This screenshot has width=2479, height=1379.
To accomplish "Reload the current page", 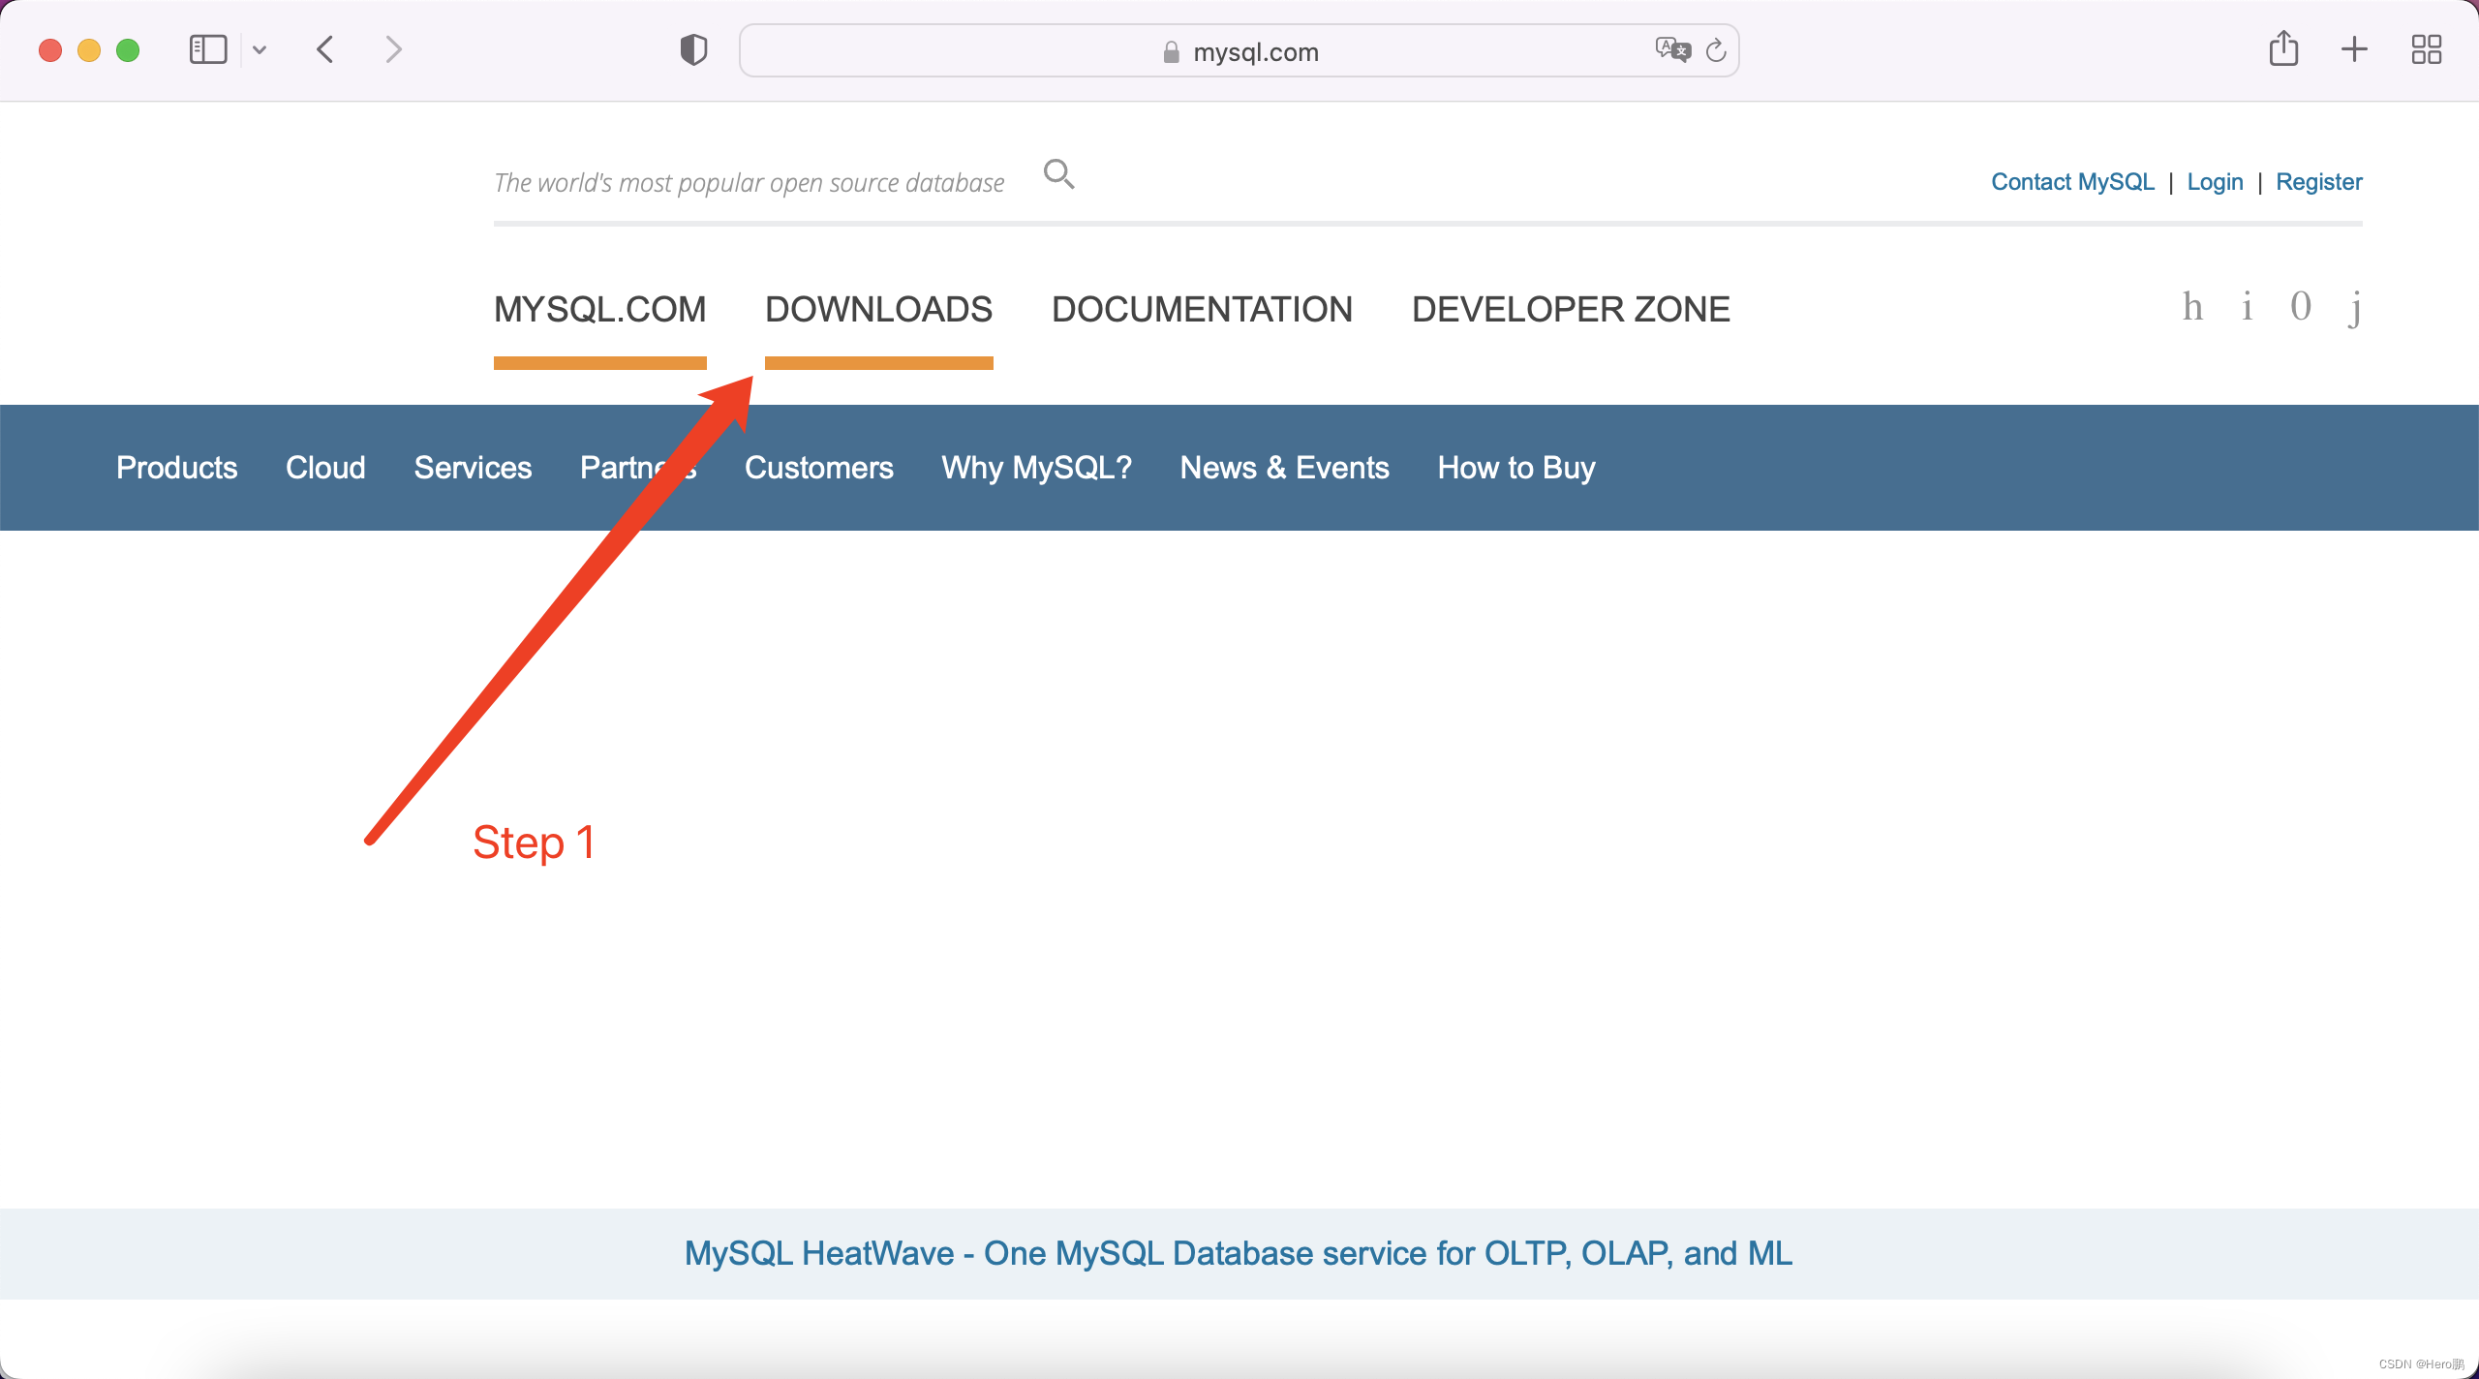I will 1716,50.
